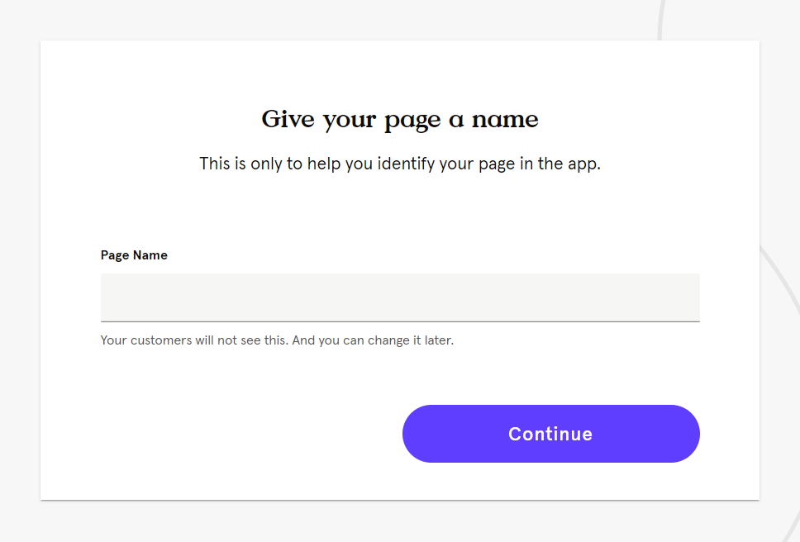Click the word "Continue" inside the purple button
Viewport: 800px width, 542px height.
click(550, 434)
